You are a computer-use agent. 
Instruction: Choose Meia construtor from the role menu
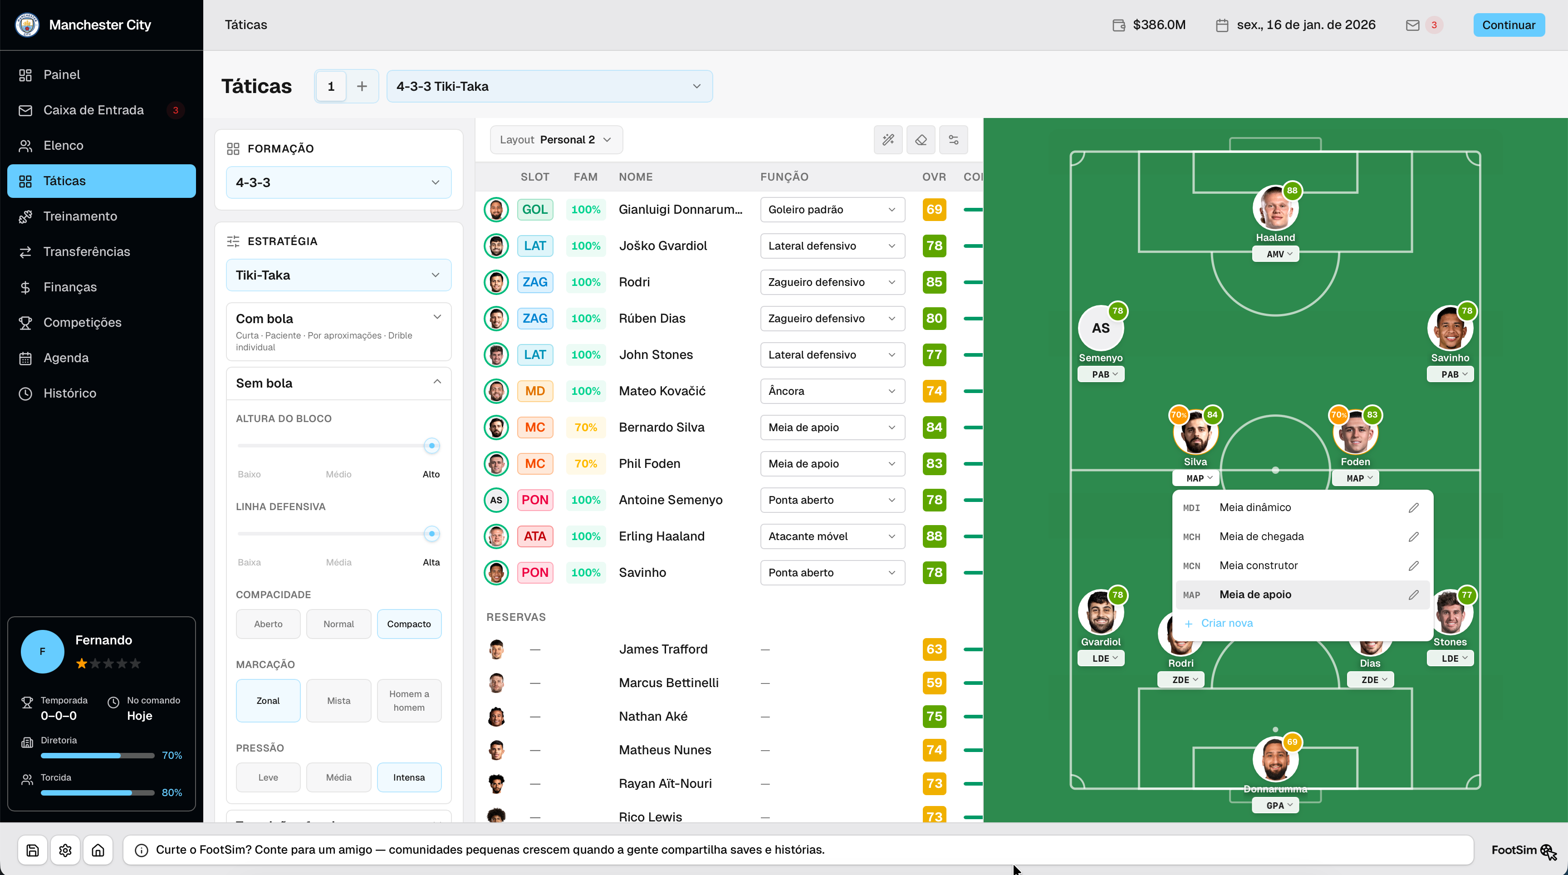(1301, 565)
